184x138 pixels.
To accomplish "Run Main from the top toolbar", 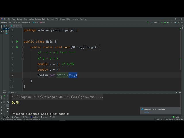I will tap(162, 22).
